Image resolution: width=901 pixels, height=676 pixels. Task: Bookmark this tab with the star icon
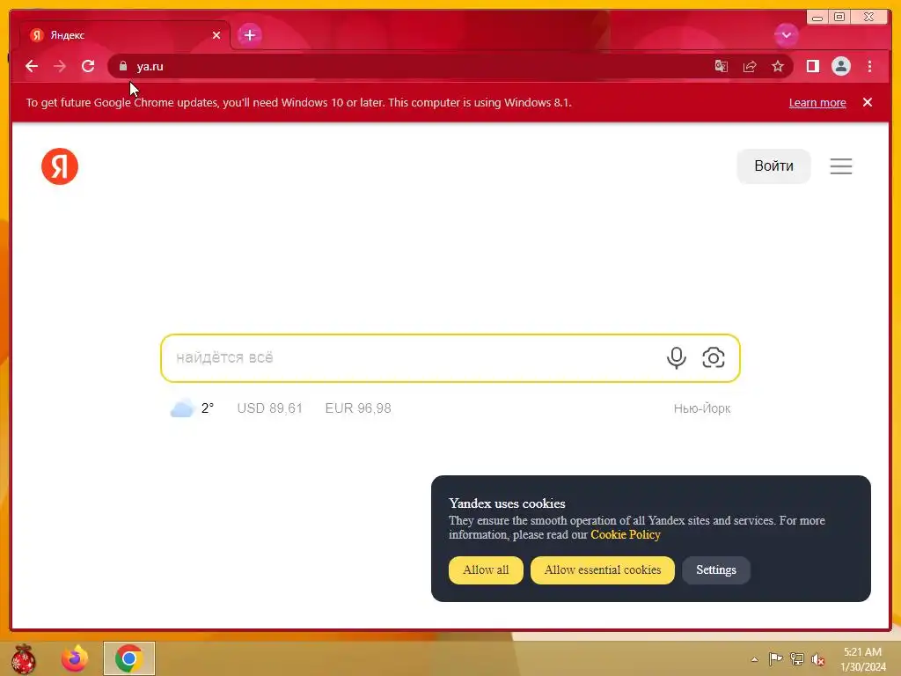pyautogui.click(x=778, y=66)
